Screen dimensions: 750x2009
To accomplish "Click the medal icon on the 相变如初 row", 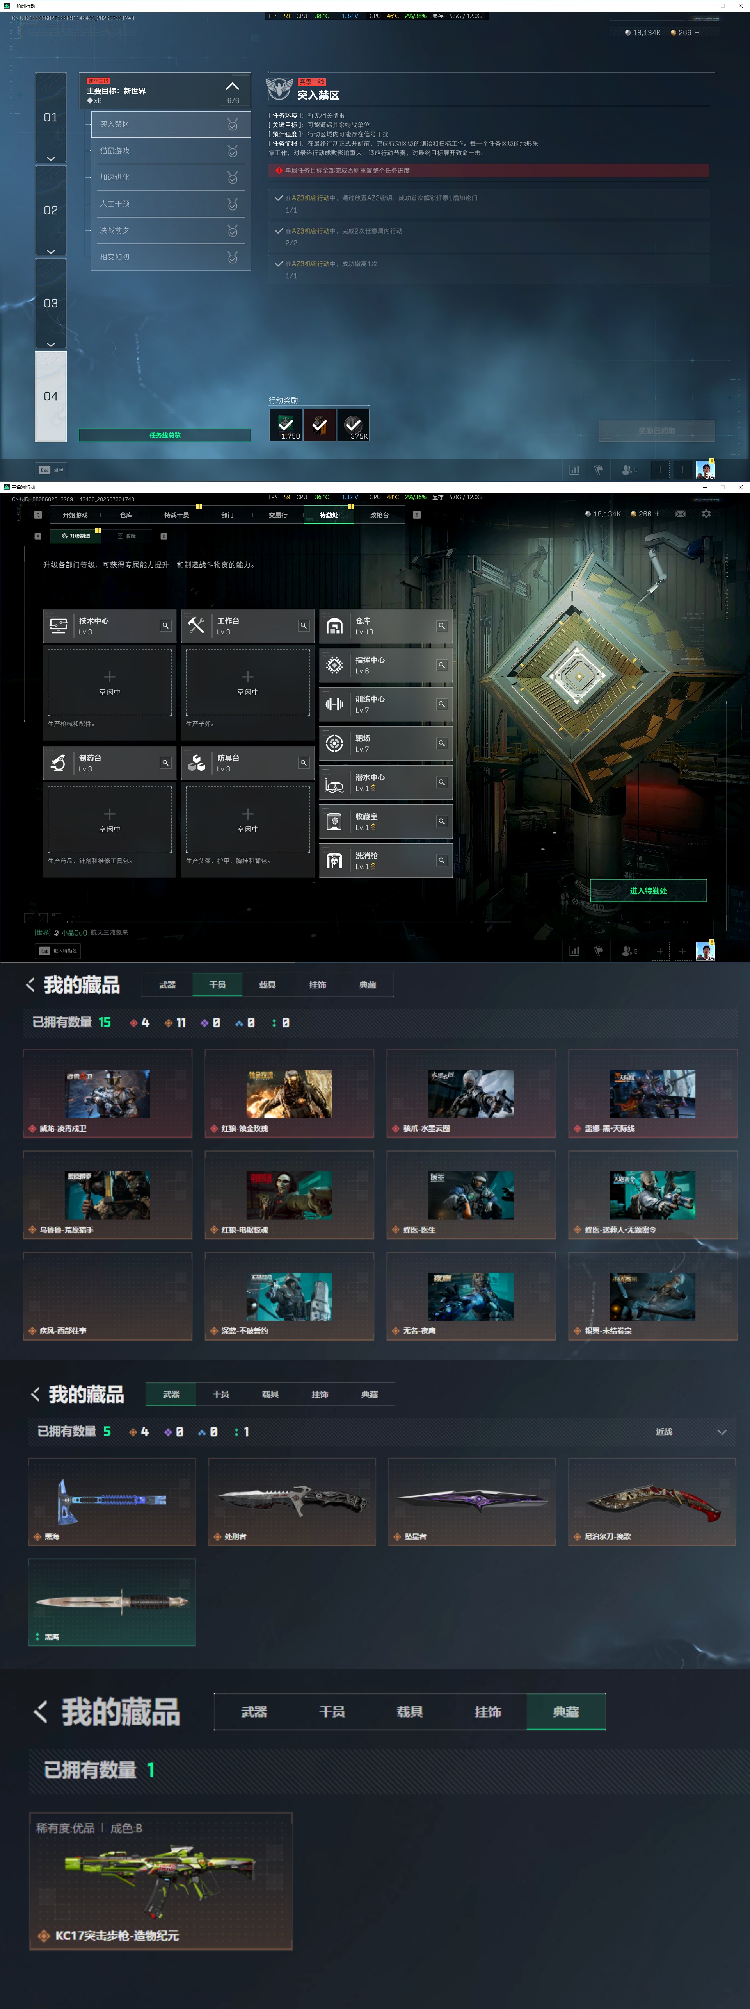I will click(232, 257).
